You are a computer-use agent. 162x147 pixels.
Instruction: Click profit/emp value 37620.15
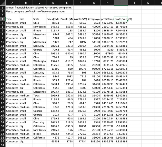(107, 38)
